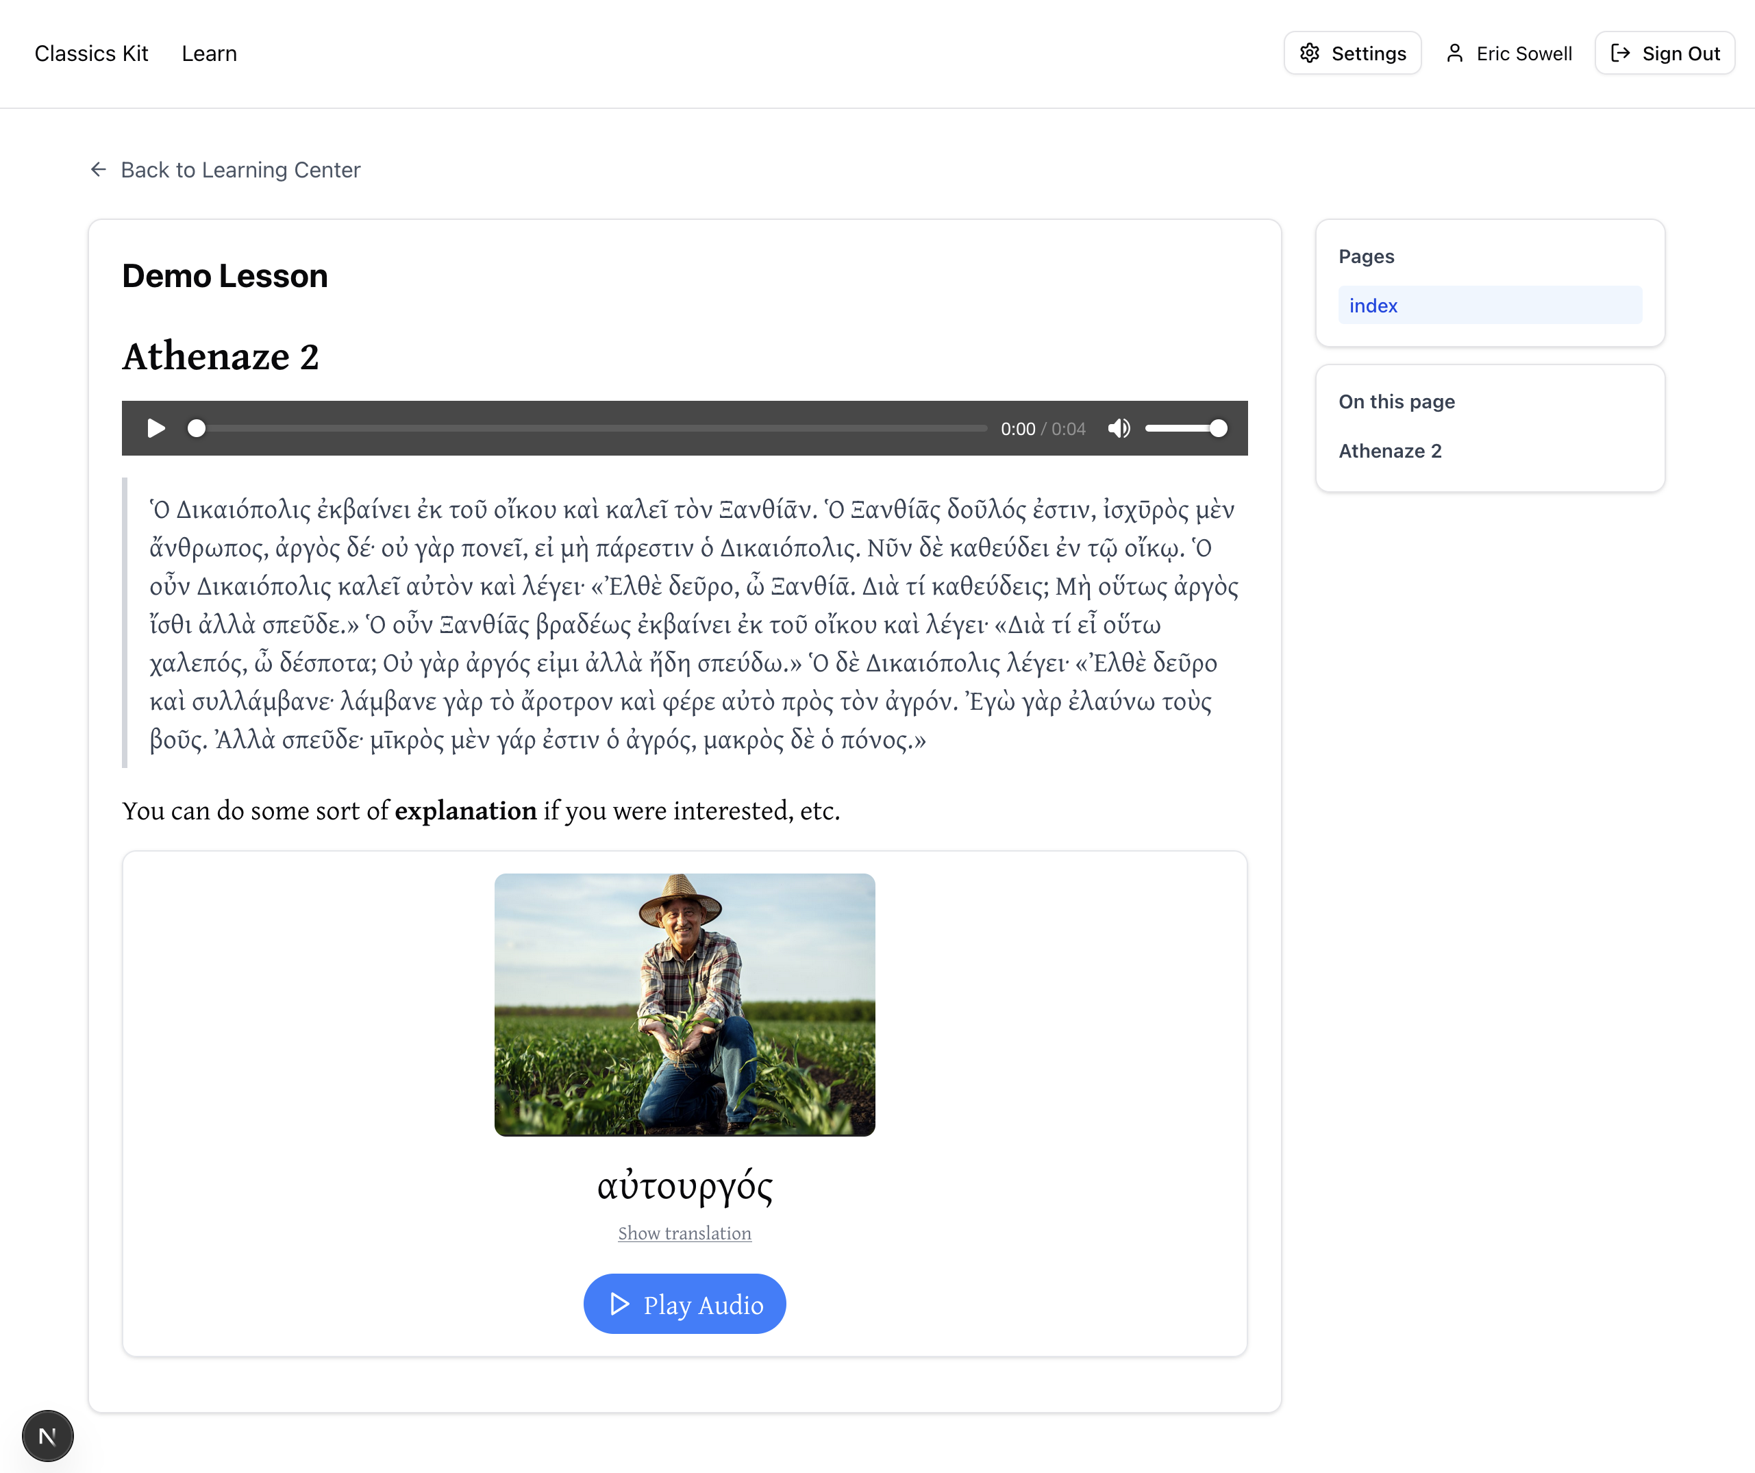Click the Sign Out exit icon

pyautogui.click(x=1619, y=53)
